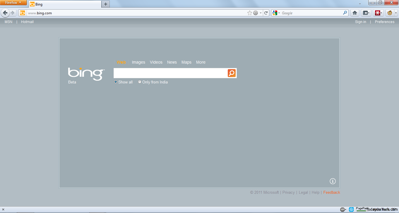Image resolution: width=399 pixels, height=213 pixels.
Task: Click the 'Beta' label under Bing logo
Action: click(72, 82)
